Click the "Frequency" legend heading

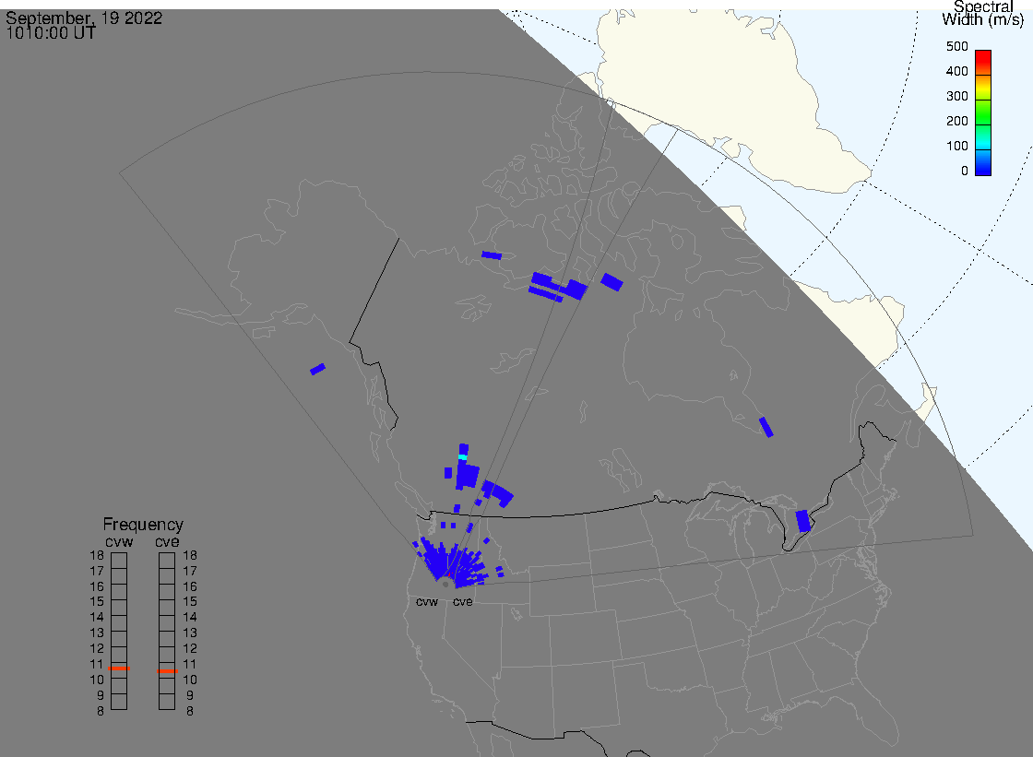pyautogui.click(x=143, y=525)
